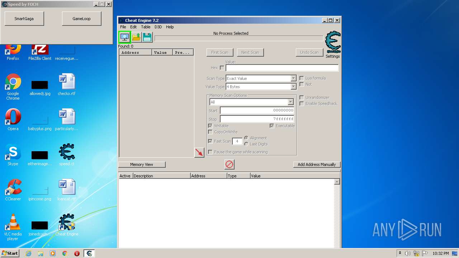
Task: Expand Scan Type dropdown
Action: click(293, 78)
